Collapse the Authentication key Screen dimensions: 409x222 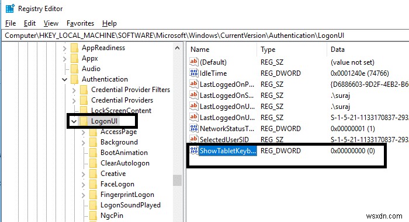pos(64,79)
